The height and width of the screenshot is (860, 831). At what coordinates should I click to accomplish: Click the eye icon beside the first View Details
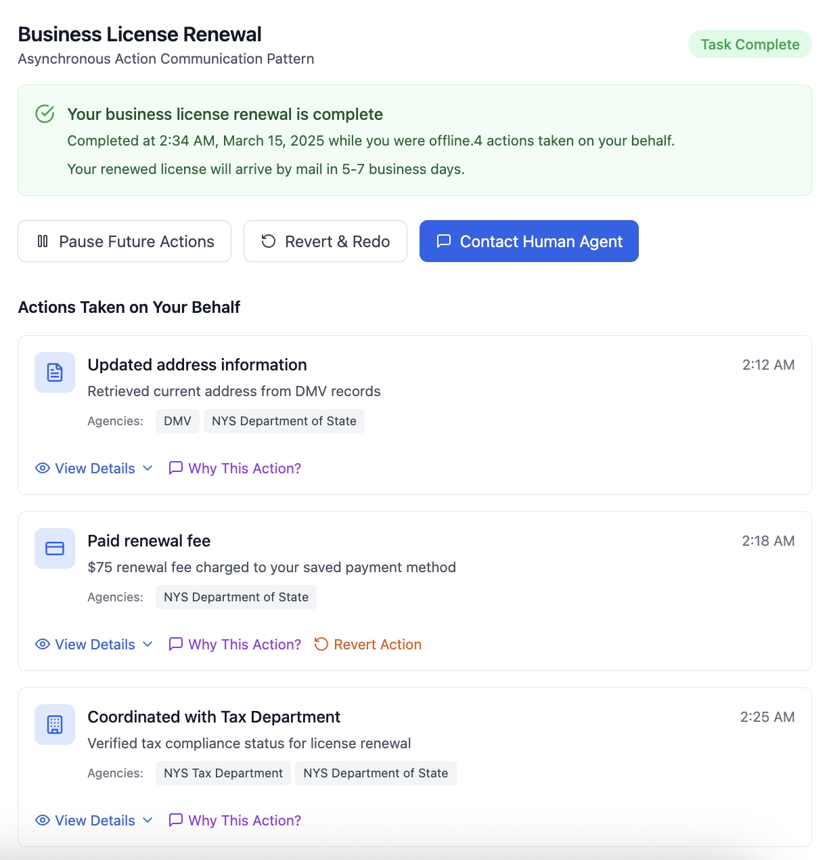click(x=42, y=468)
